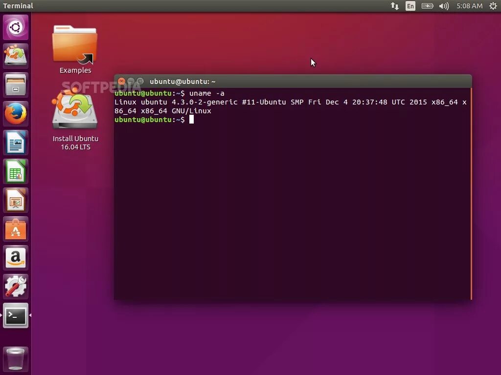Screen dimensions: 501x375
Task: Open the 5:08 AM clock menu
Action: [469, 6]
